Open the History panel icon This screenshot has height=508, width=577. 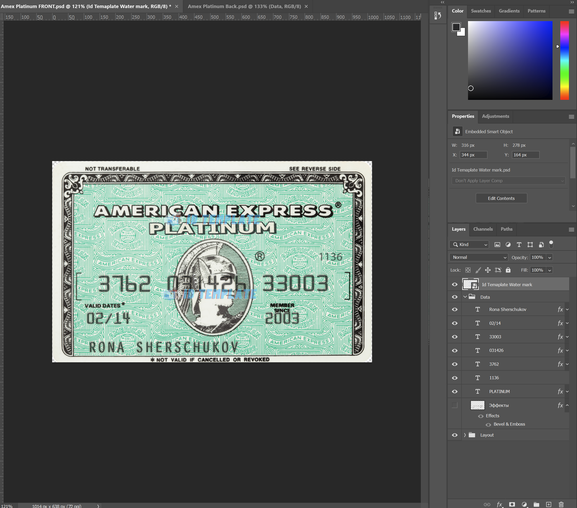point(438,16)
